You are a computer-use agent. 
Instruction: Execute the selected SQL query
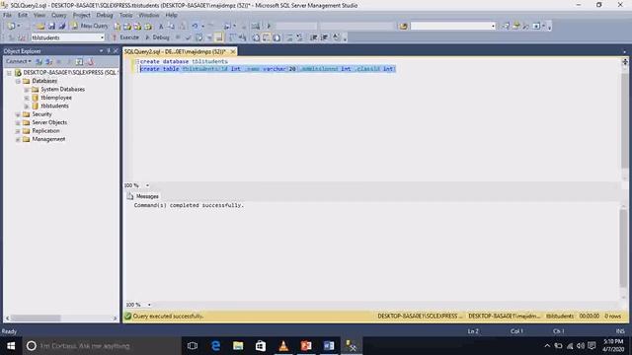coord(125,37)
